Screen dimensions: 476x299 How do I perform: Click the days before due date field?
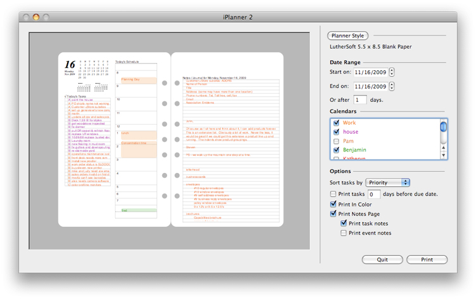point(373,194)
